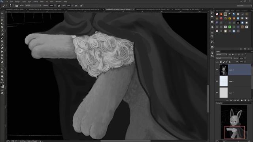
Task: Select the top layer thumbnail
Action: click(223, 70)
